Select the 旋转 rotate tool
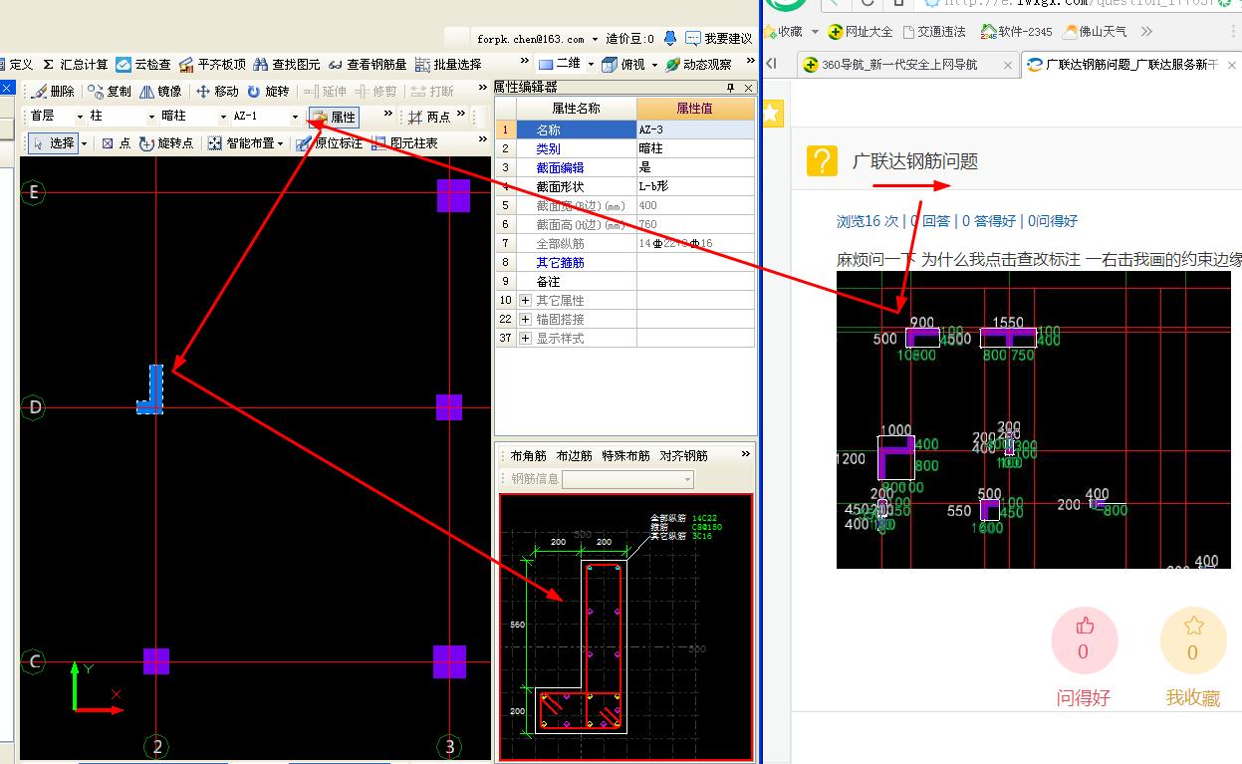The height and width of the screenshot is (764, 1242). pyautogui.click(x=268, y=92)
